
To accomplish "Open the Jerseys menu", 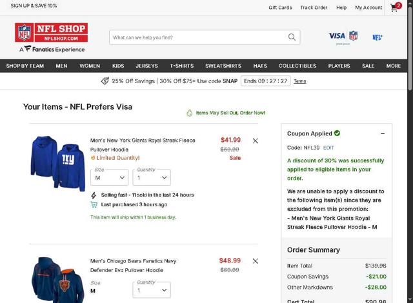I will click(146, 66).
